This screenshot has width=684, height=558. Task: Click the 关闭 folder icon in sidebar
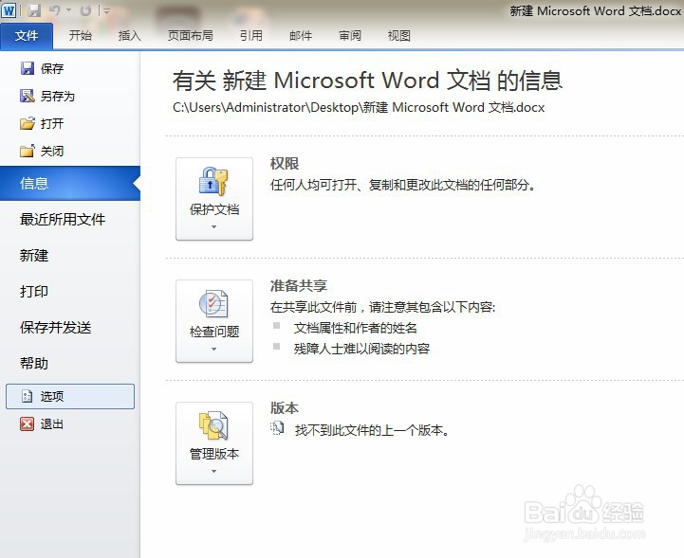point(28,152)
